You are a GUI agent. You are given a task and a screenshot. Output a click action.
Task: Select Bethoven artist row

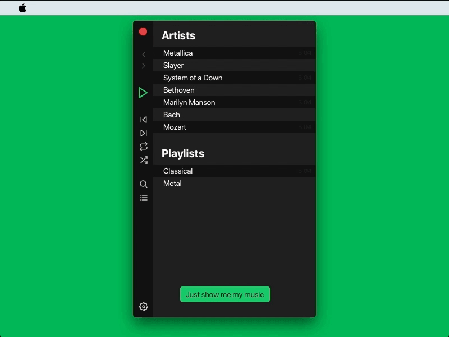(235, 90)
